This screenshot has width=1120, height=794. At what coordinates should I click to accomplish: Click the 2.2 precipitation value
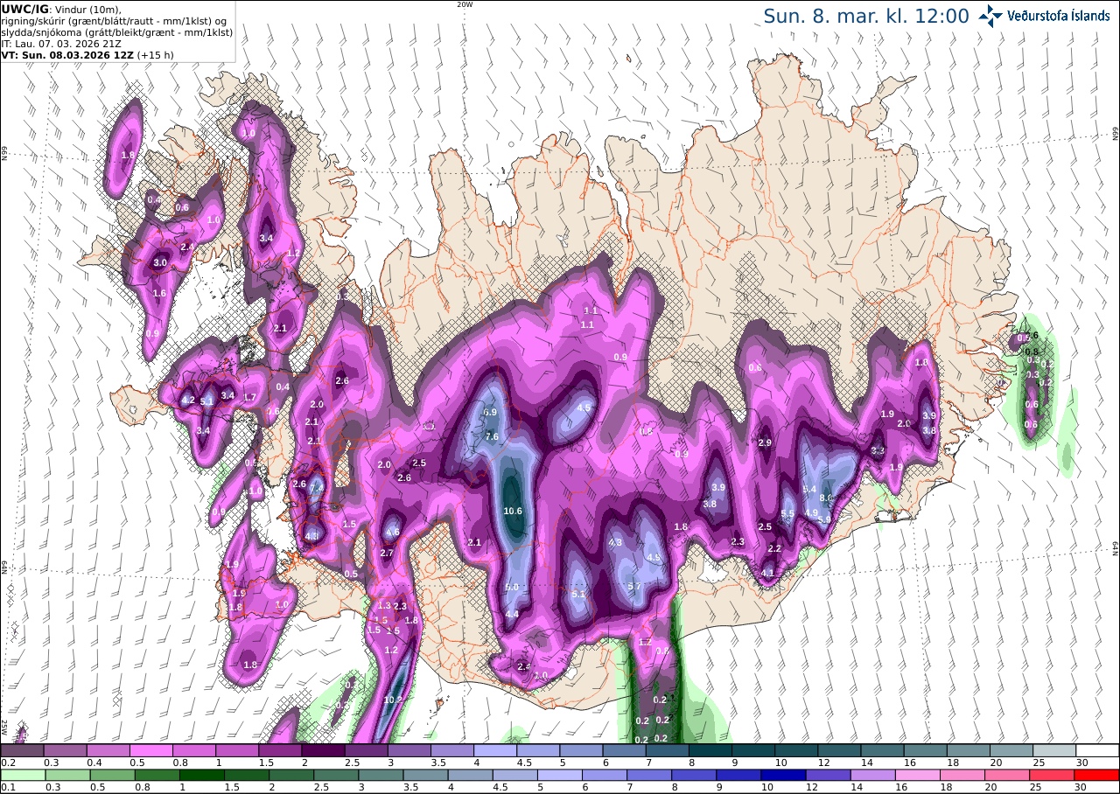pyautogui.click(x=774, y=548)
